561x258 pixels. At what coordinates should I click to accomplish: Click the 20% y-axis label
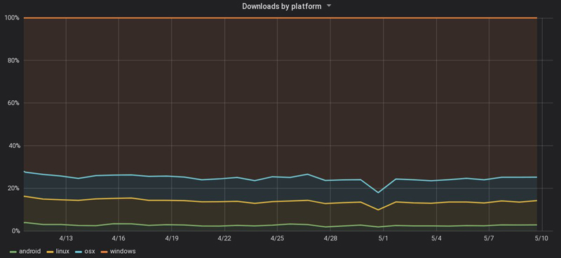tap(13, 188)
